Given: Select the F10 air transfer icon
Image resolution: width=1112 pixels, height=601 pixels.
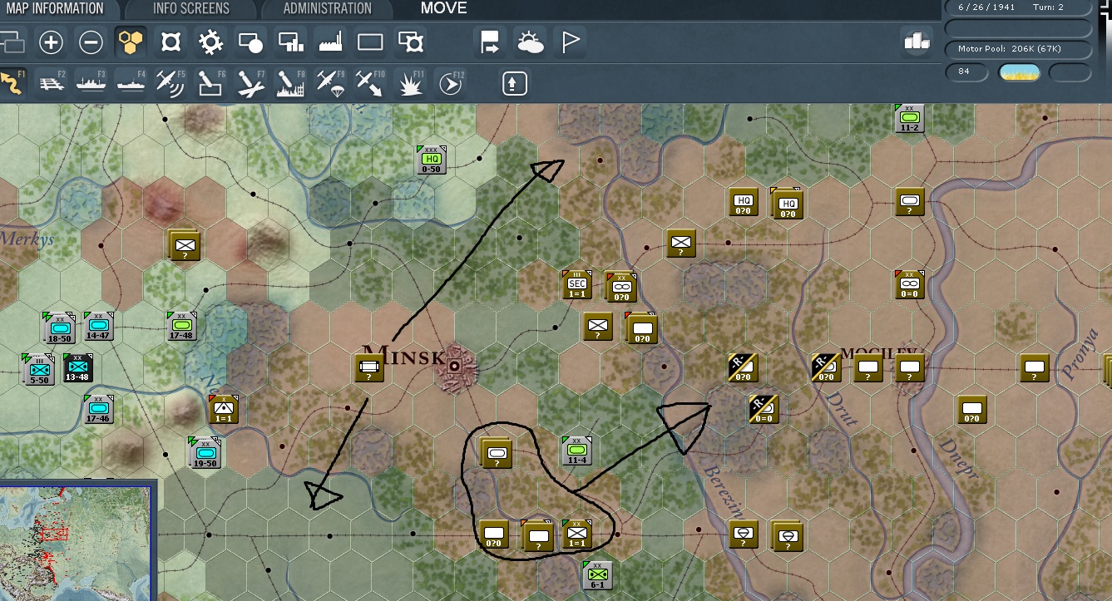Looking at the screenshot, I should point(370,83).
